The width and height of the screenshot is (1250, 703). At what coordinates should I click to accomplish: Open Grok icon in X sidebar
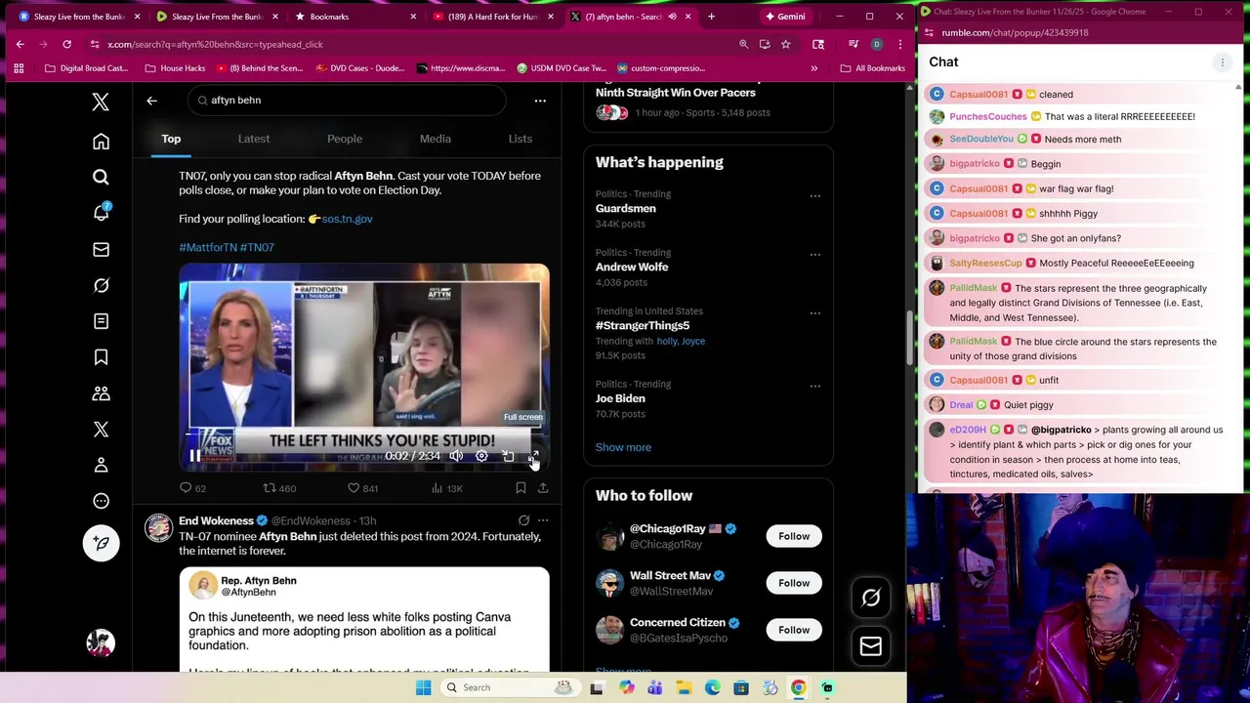[x=101, y=285]
